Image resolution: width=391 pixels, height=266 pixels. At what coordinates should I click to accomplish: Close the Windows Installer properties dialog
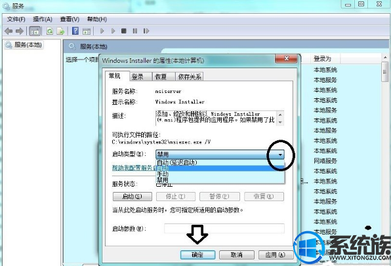click(x=286, y=58)
